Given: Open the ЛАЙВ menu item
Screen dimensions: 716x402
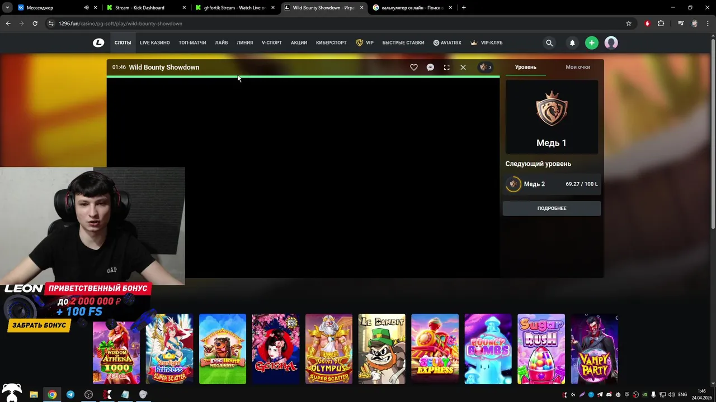Looking at the screenshot, I should coord(222,43).
